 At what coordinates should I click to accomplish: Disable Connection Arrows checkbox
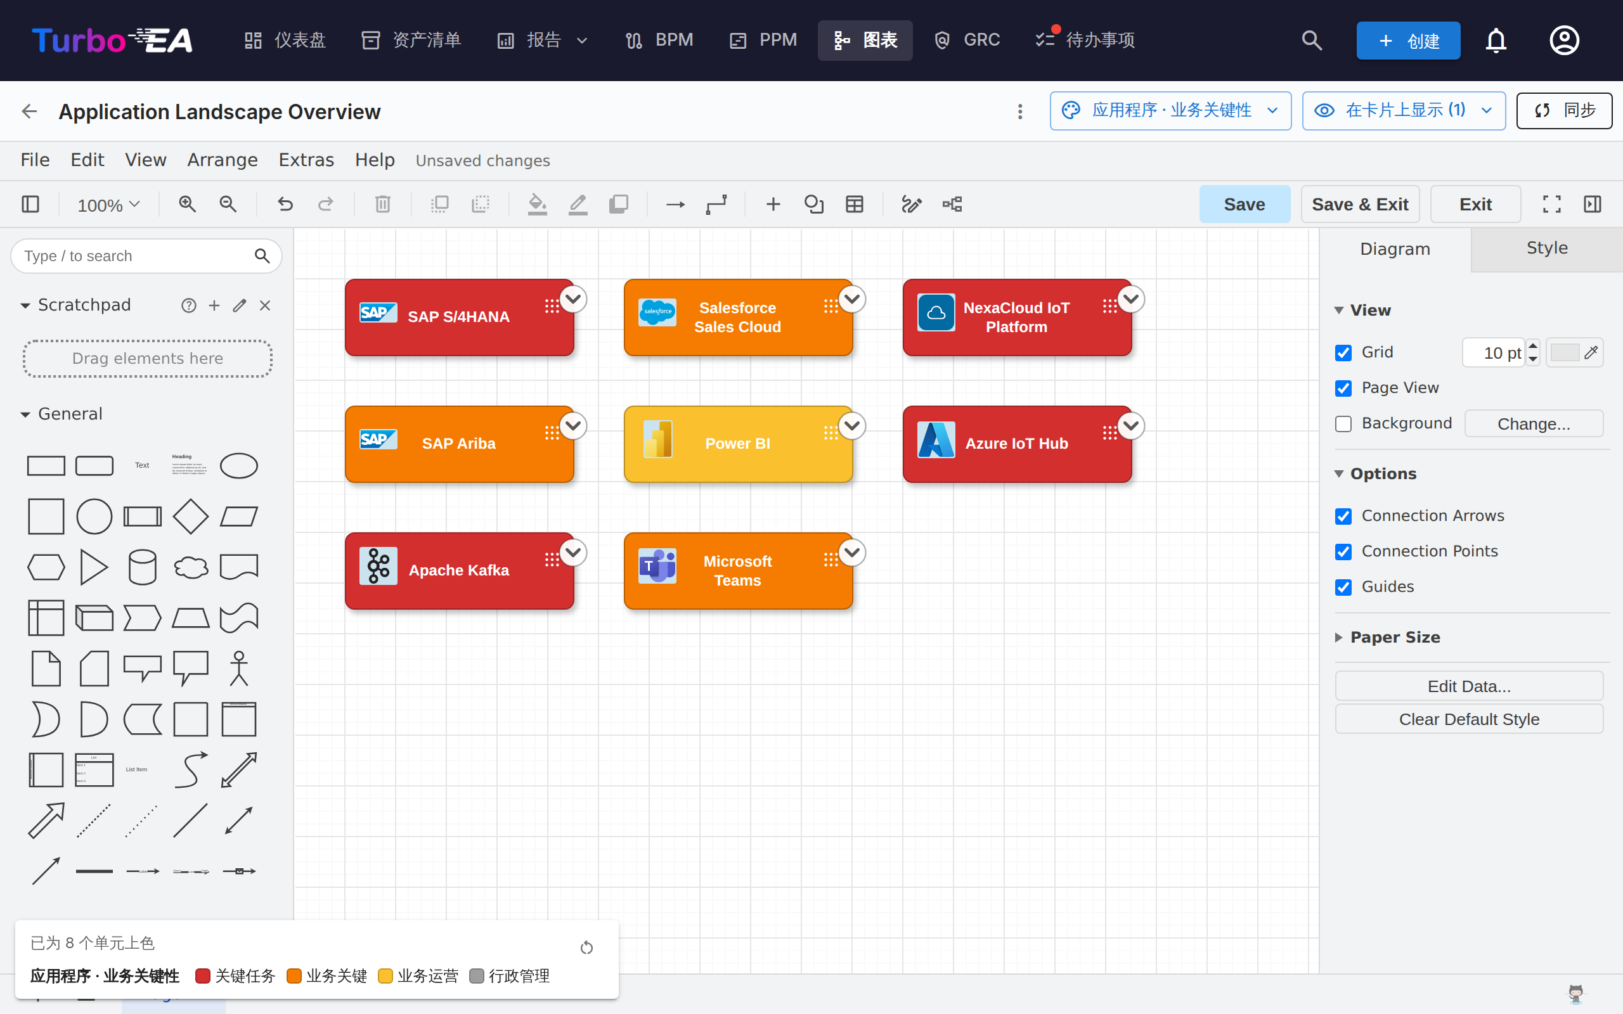pos(1343,516)
